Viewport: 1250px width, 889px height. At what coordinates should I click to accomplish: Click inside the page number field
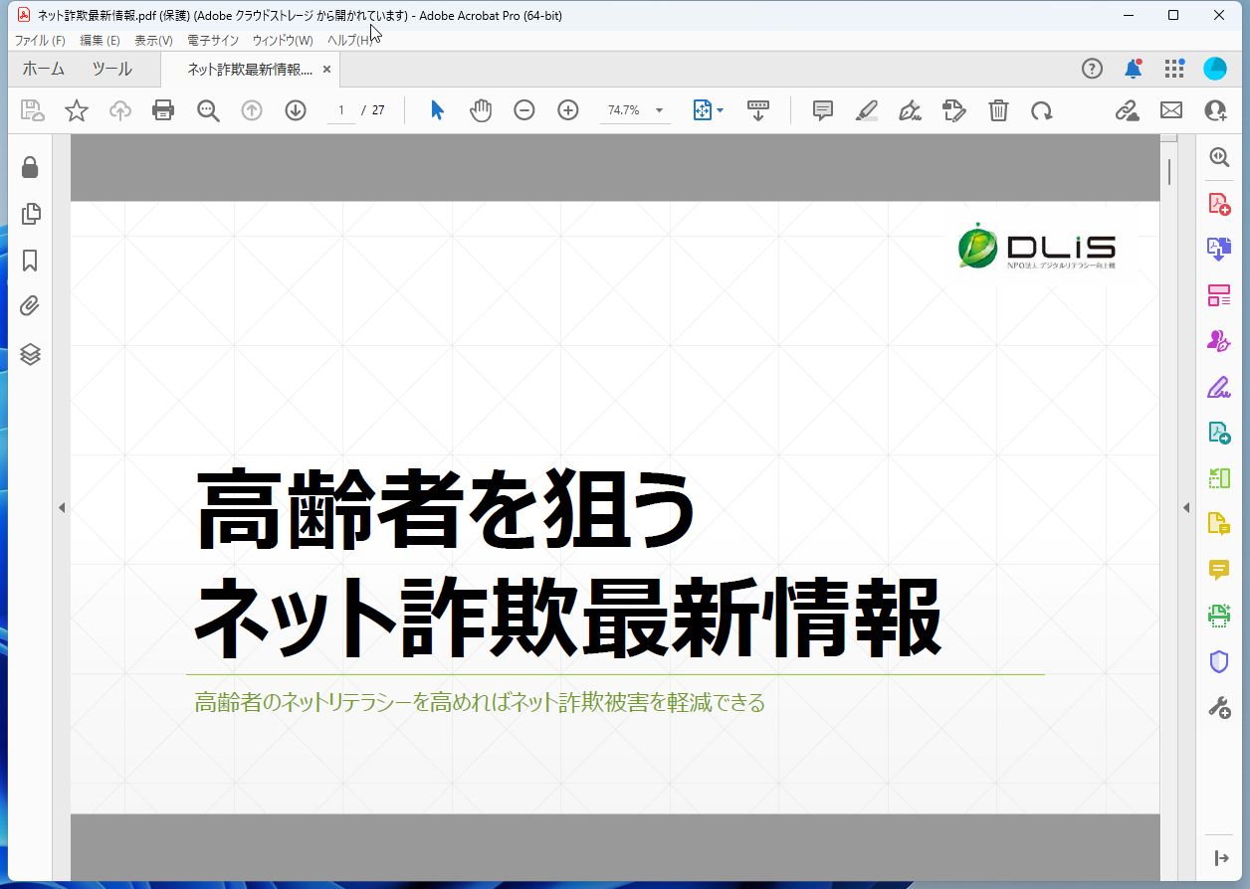(x=339, y=110)
